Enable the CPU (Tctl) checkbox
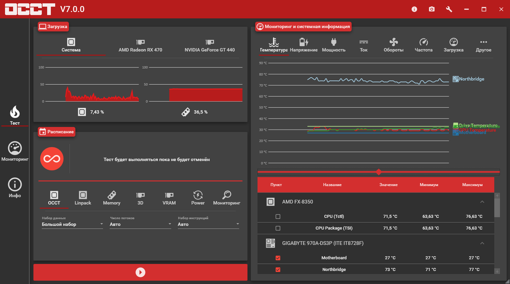Screen dimensions: 510x284 [x=278, y=217]
